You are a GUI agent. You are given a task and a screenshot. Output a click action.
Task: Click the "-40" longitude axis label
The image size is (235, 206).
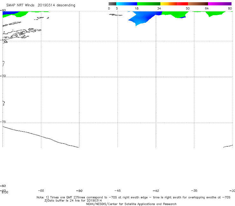156,191
